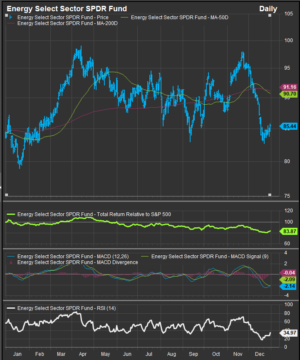The height and width of the screenshot is (360, 300).
Task: Click the Oct label on time axis
Action: click(216, 354)
